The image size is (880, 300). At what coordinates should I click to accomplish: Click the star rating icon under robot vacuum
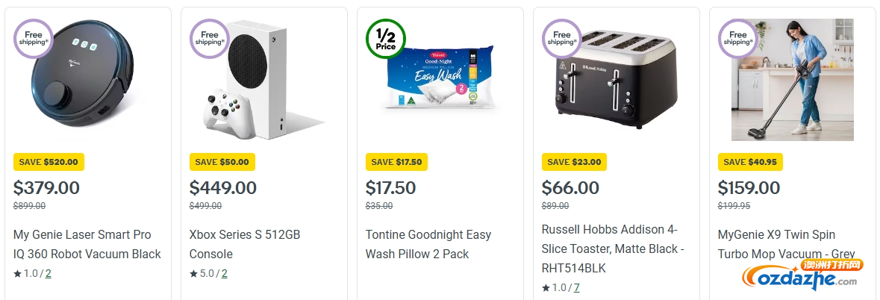(17, 274)
